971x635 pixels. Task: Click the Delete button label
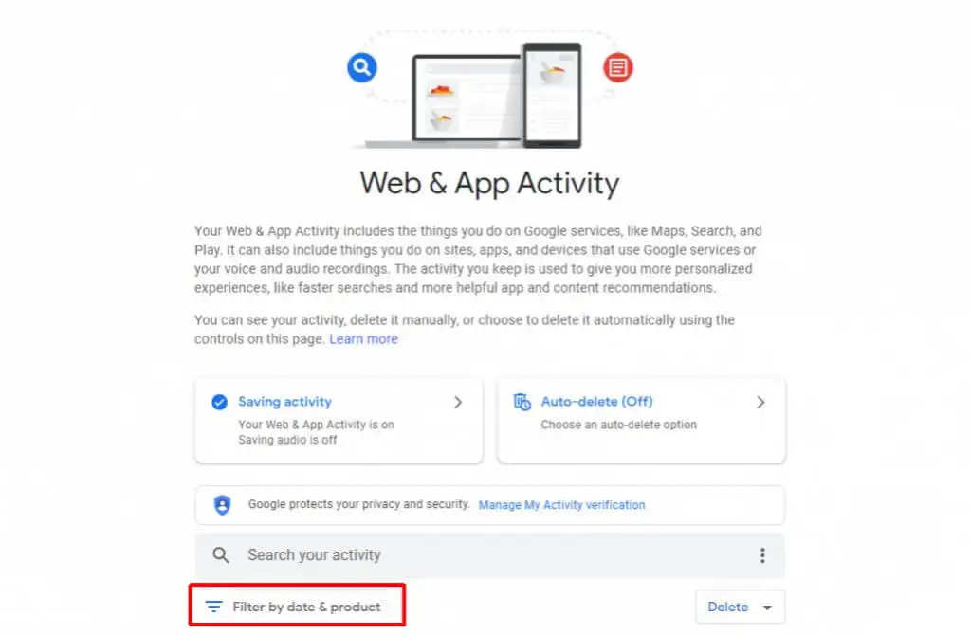(x=727, y=608)
